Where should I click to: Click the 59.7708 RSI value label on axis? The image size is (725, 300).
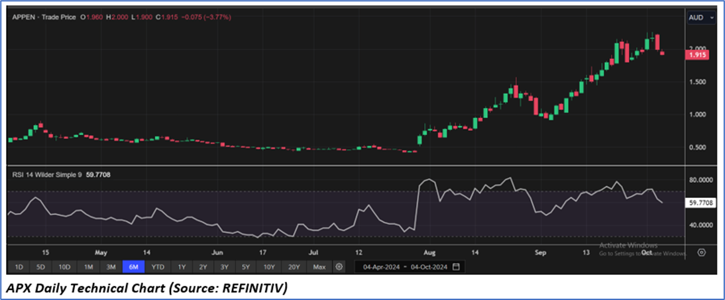click(700, 203)
